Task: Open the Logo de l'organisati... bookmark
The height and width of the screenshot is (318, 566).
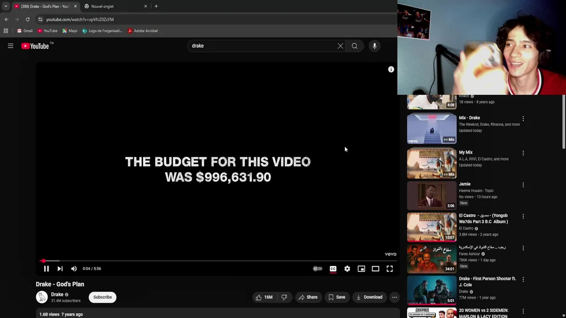Action: pyautogui.click(x=102, y=31)
